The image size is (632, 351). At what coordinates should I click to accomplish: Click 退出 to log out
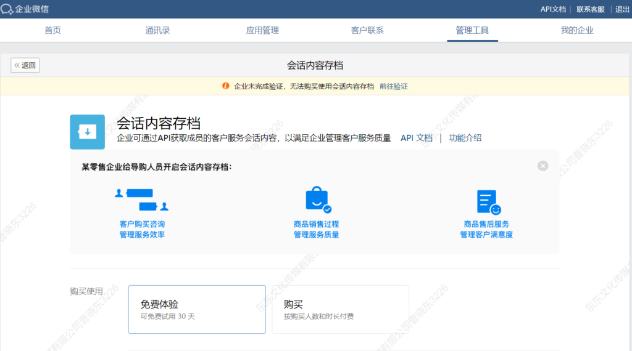pyautogui.click(x=622, y=9)
